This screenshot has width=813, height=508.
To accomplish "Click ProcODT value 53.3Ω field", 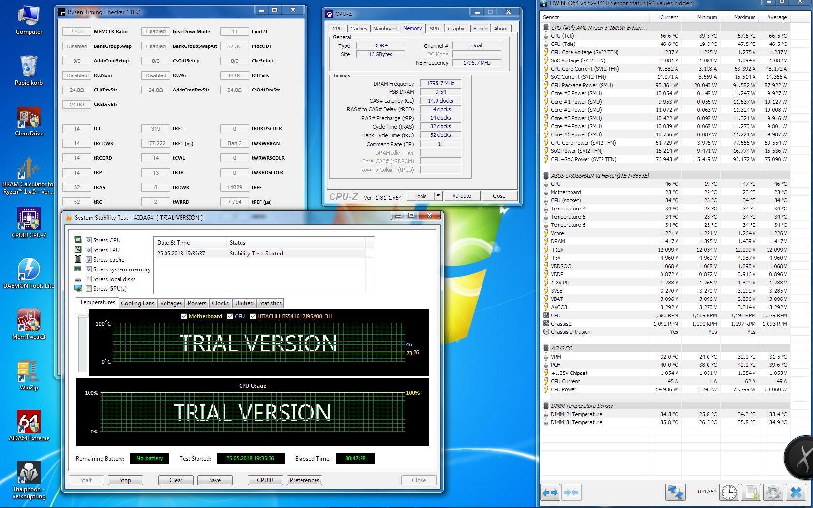I will point(234,46).
